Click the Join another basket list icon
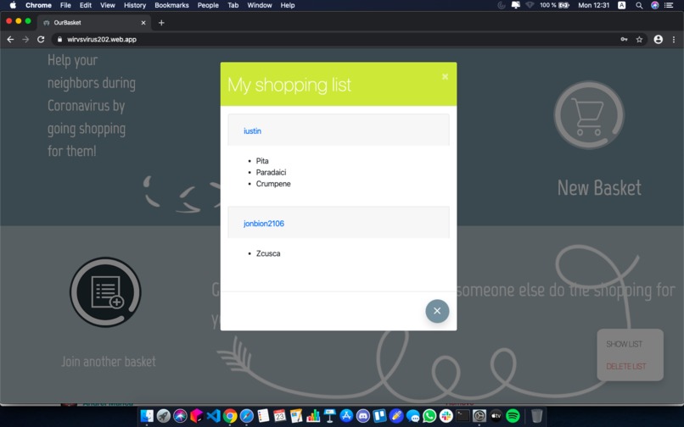The height and width of the screenshot is (427, 684). [105, 291]
